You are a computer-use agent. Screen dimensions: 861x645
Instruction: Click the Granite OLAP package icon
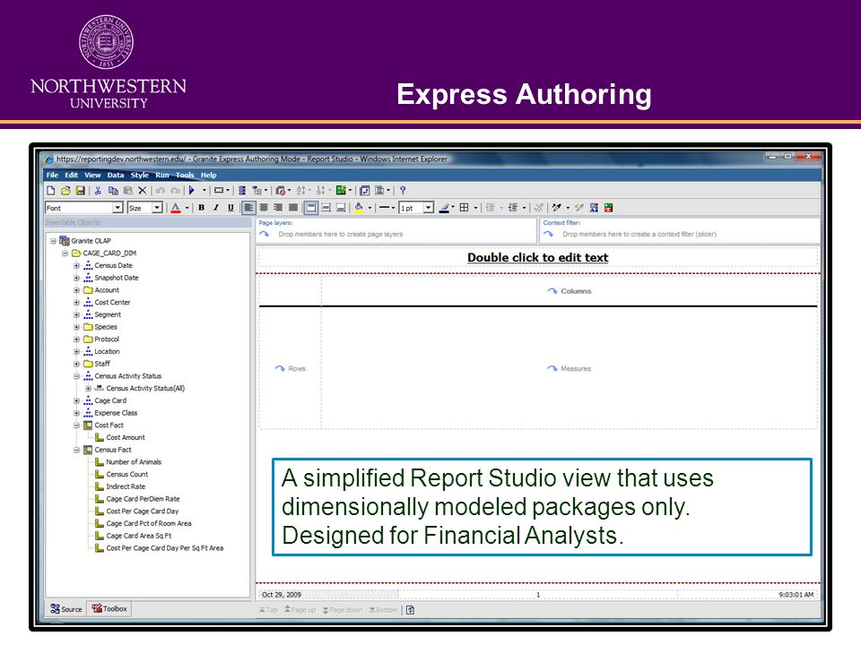point(65,240)
